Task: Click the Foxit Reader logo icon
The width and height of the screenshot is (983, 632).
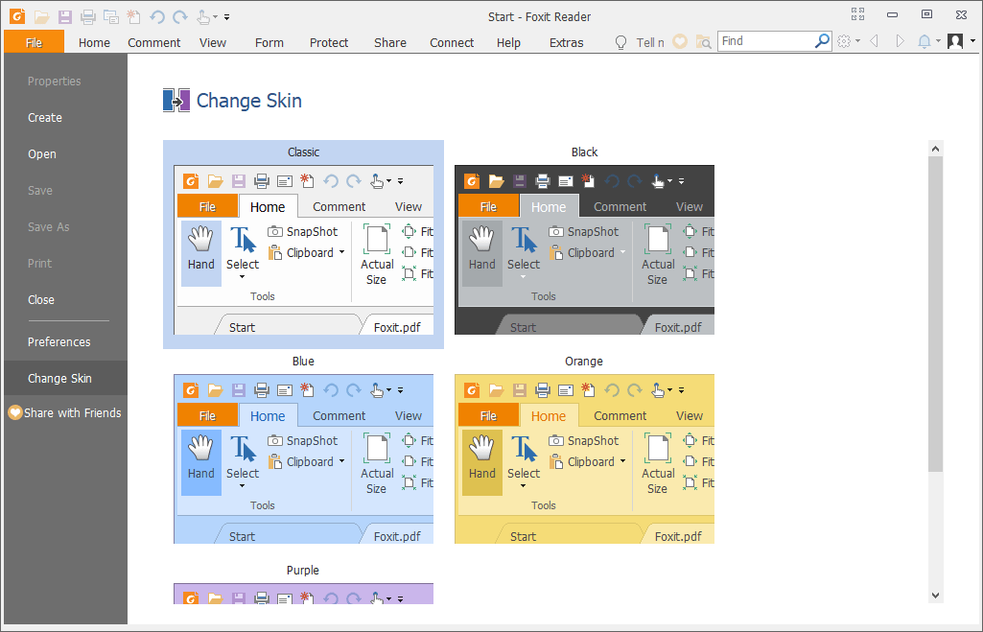Action: [x=17, y=16]
